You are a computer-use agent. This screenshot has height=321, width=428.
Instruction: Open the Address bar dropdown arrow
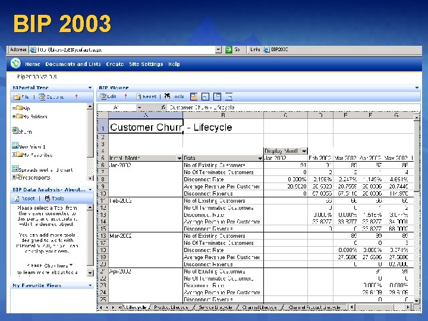pyautogui.click(x=218, y=50)
